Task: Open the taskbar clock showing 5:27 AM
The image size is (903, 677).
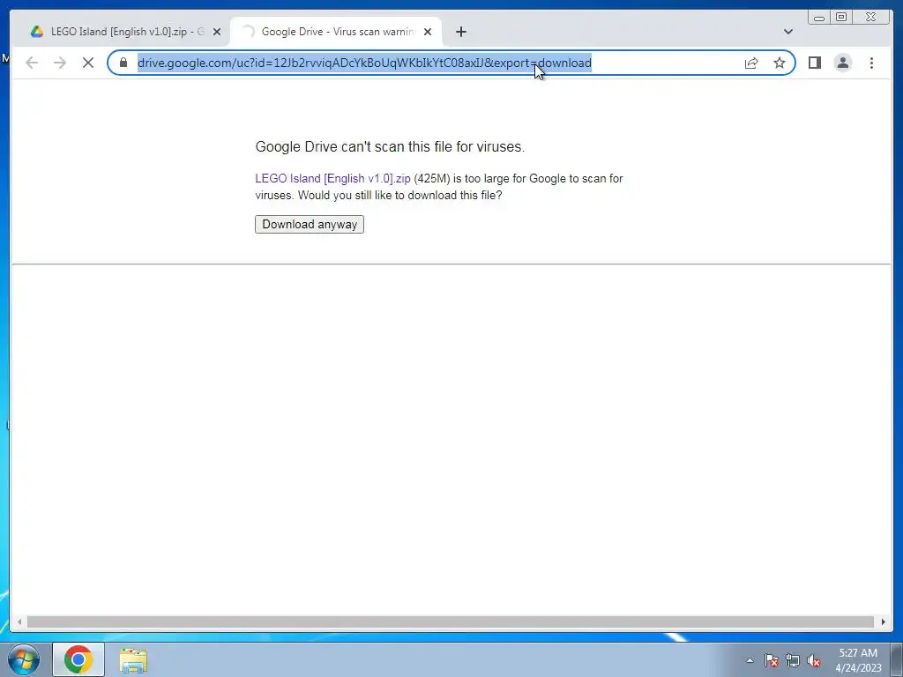Action: 858,660
